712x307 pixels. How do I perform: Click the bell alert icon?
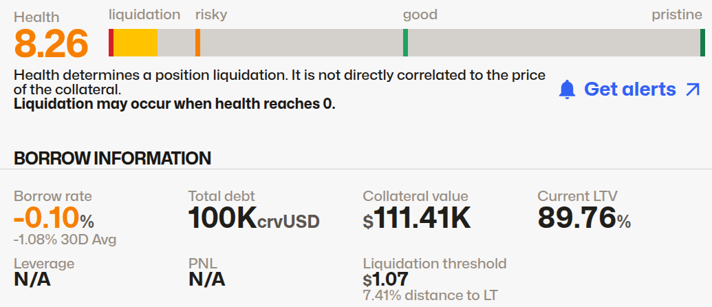pyautogui.click(x=567, y=89)
